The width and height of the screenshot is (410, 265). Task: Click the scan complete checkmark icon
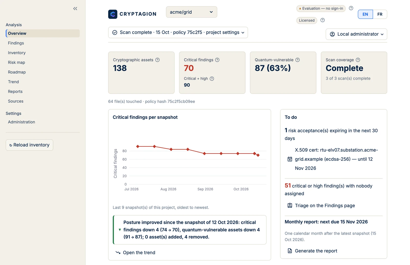click(x=115, y=32)
